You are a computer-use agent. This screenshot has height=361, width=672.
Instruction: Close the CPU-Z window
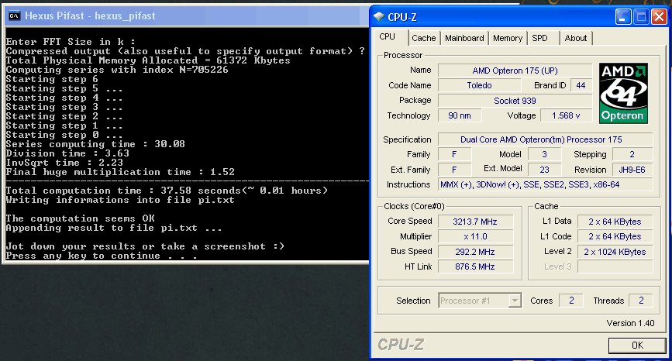click(659, 17)
